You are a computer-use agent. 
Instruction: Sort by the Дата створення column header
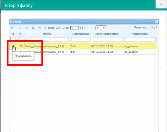107,34
